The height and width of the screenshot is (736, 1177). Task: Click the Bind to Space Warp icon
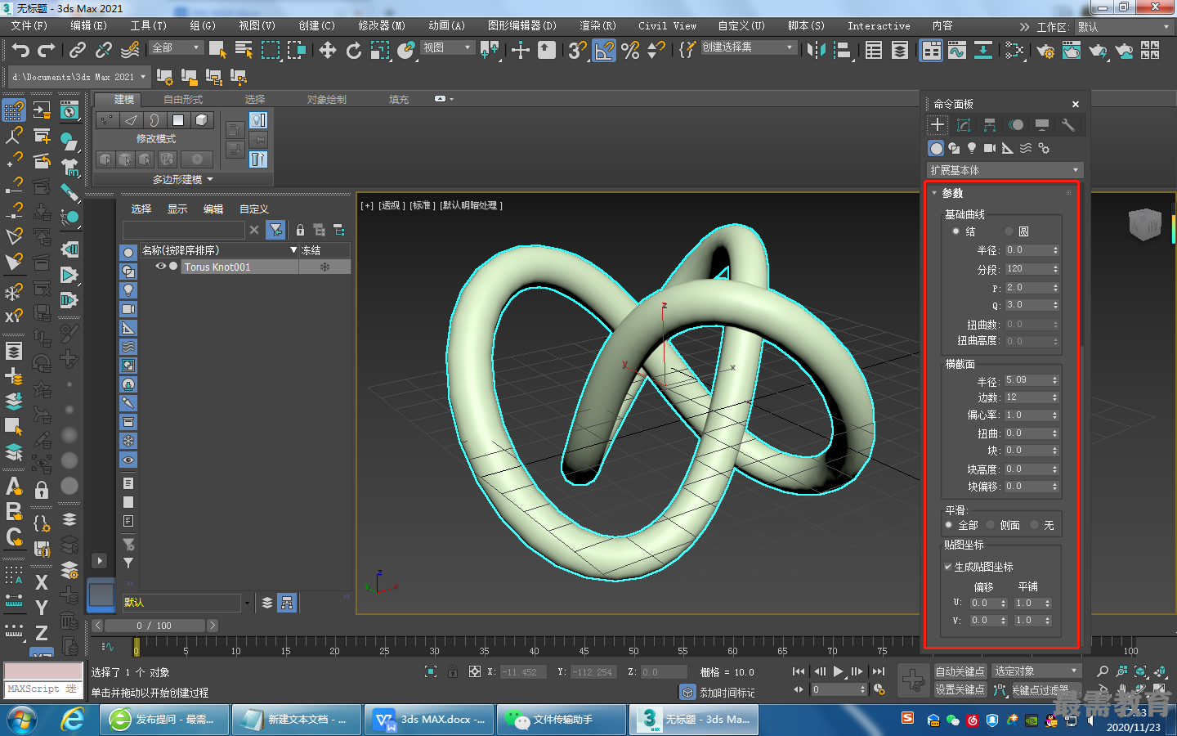[130, 51]
